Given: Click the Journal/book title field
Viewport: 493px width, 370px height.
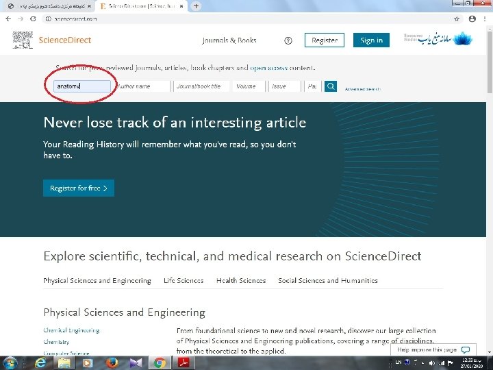Looking at the screenshot, I should [201, 86].
